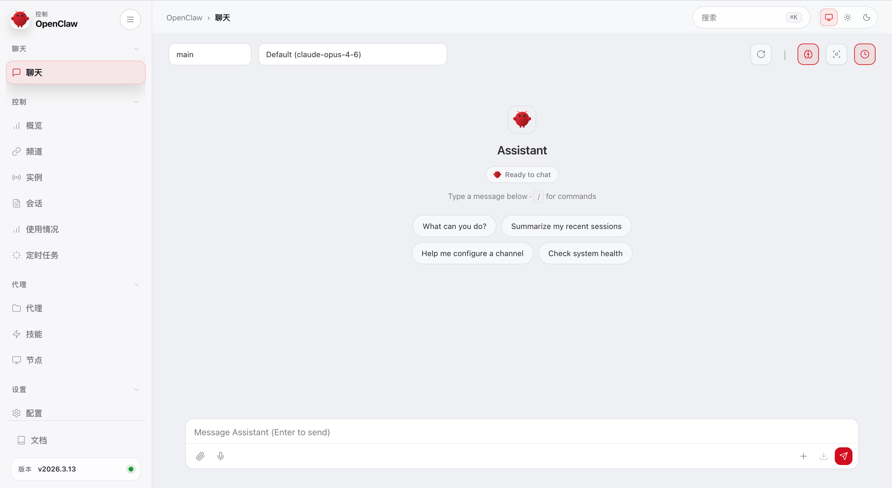Switch to dark theme moon icon
This screenshot has height=488, width=892.
pos(866,17)
